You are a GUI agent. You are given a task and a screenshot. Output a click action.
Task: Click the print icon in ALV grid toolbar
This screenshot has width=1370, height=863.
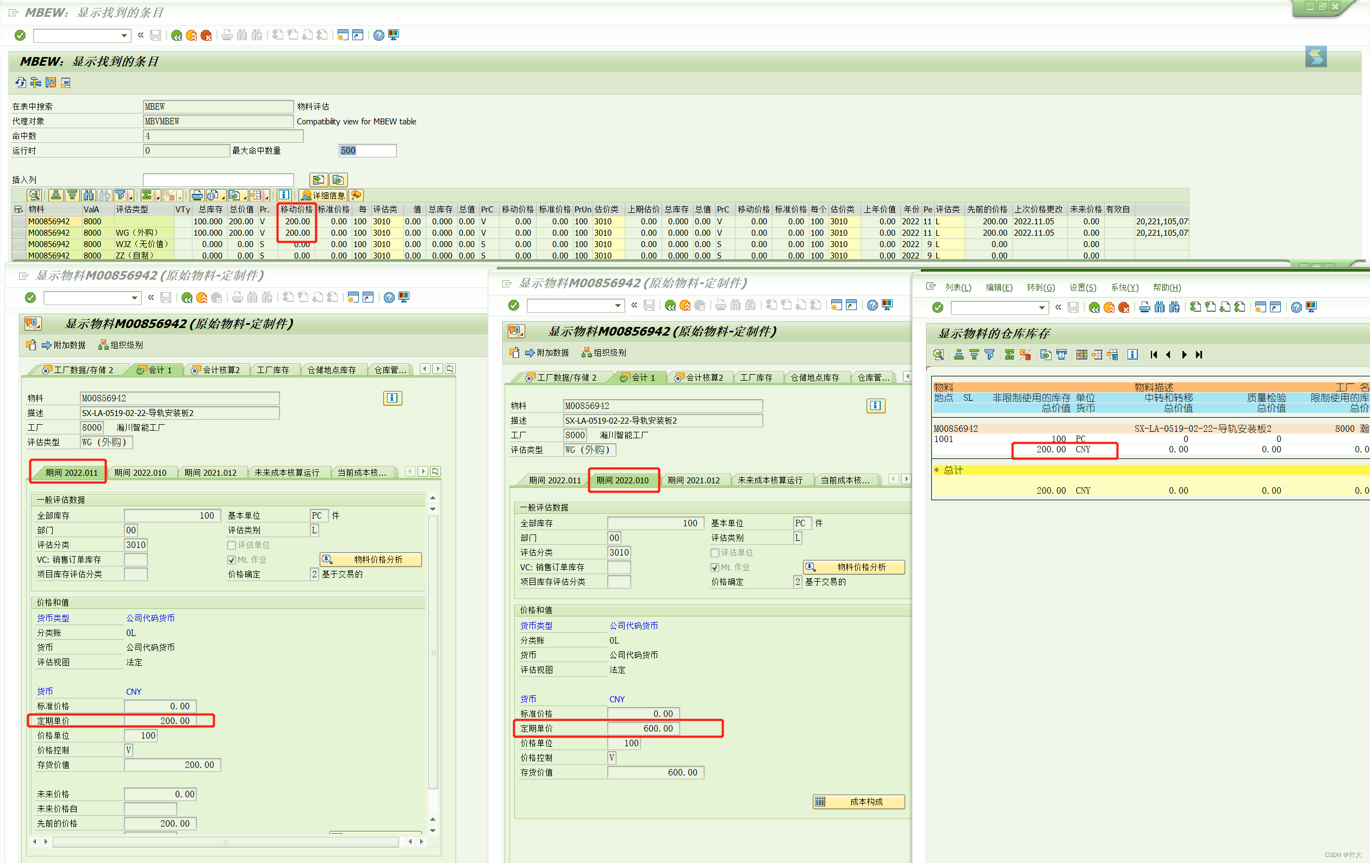(197, 195)
